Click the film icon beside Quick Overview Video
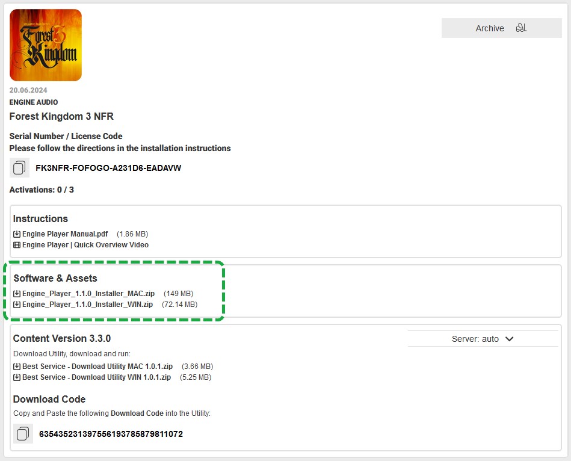 click(17, 245)
